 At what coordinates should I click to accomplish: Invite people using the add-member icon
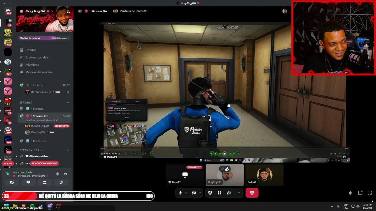68,11
